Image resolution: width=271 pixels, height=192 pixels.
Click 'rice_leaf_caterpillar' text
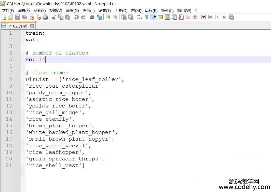[x=63, y=86]
